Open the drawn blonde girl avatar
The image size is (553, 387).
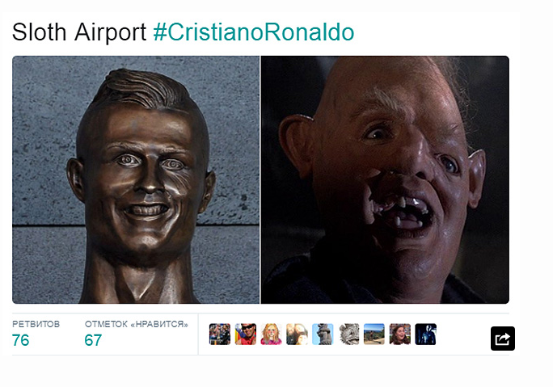(271, 334)
